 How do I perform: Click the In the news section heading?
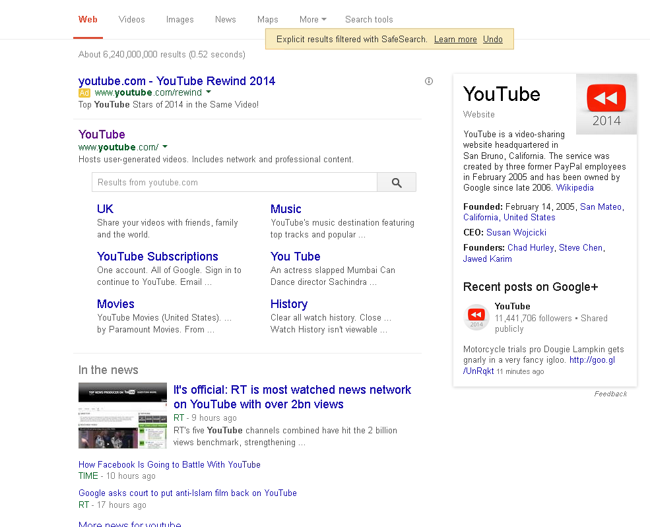point(108,370)
